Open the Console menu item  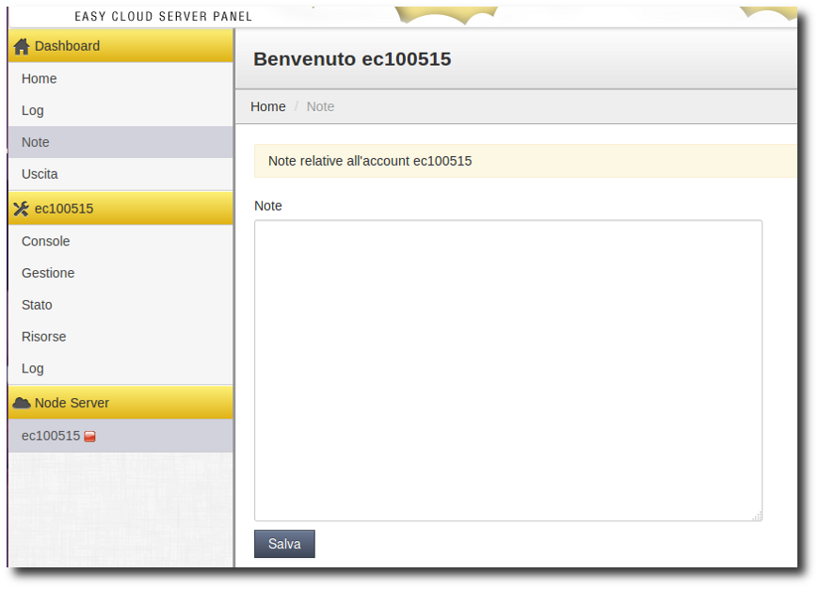(120, 241)
